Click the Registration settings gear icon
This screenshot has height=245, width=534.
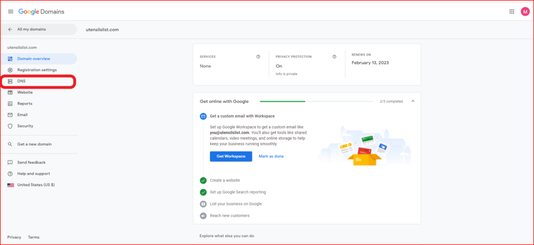click(10, 70)
